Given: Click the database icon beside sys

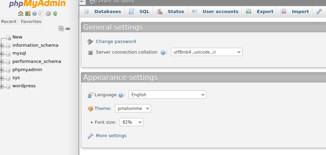Looking at the screenshot, I should point(8,78).
